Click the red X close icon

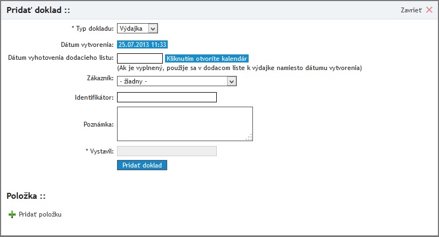pos(429,10)
